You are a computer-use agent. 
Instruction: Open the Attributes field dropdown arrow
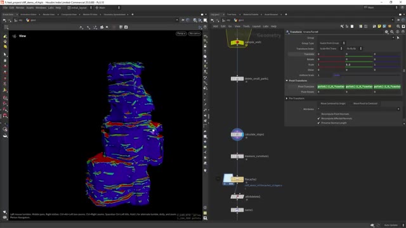point(398,109)
